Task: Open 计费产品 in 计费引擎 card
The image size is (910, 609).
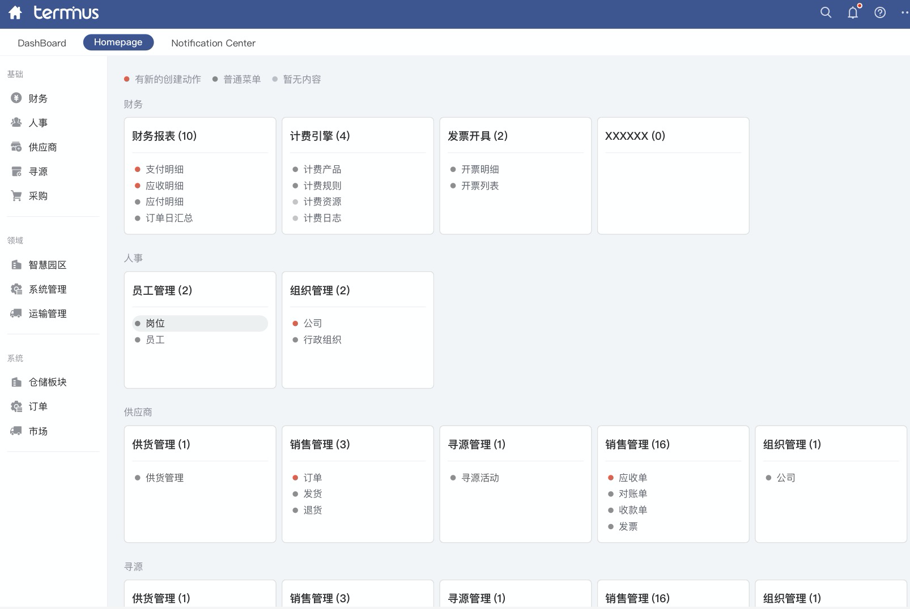Action: (322, 169)
